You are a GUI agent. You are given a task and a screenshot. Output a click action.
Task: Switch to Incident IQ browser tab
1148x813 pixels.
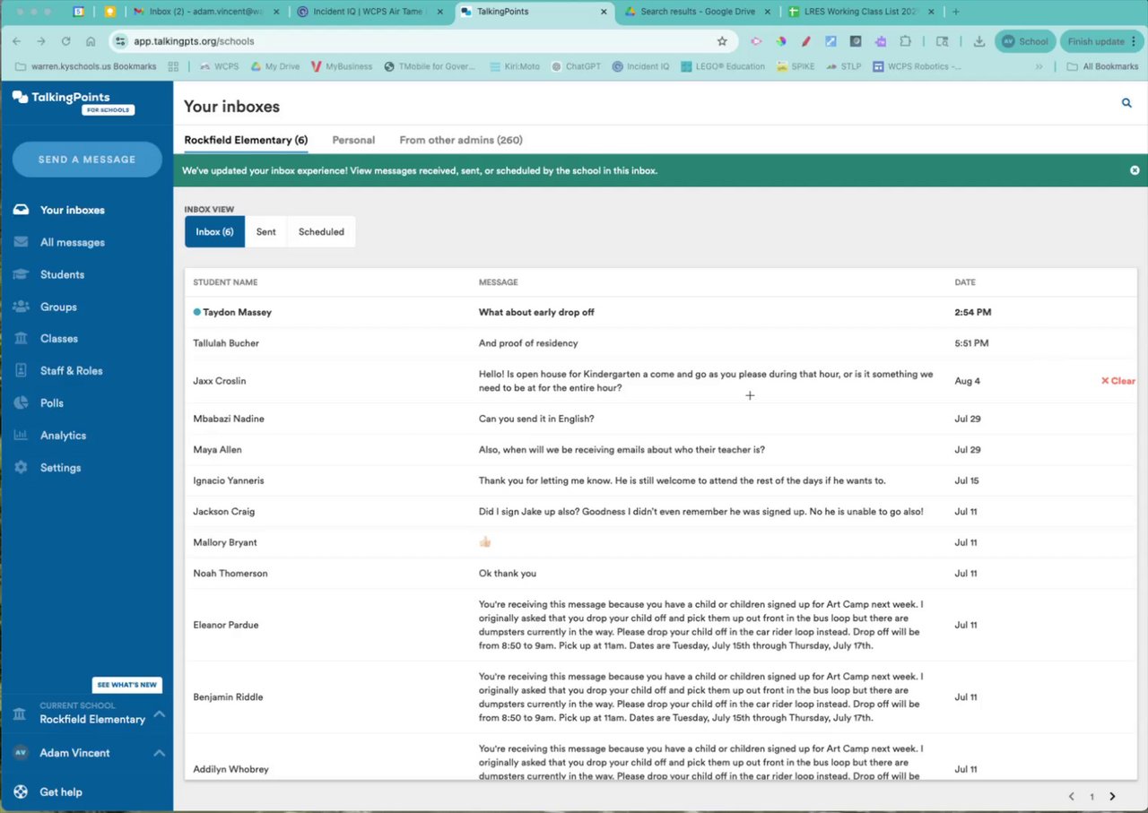coord(371,12)
